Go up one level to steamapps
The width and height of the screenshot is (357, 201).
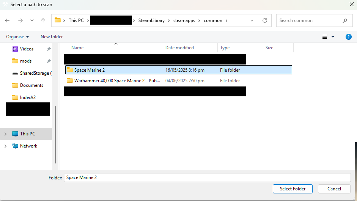click(x=43, y=20)
